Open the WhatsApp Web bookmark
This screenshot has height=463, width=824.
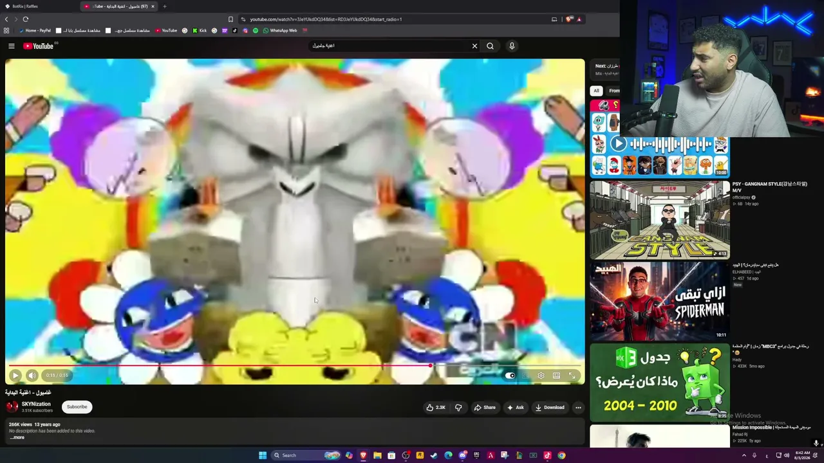click(x=280, y=30)
